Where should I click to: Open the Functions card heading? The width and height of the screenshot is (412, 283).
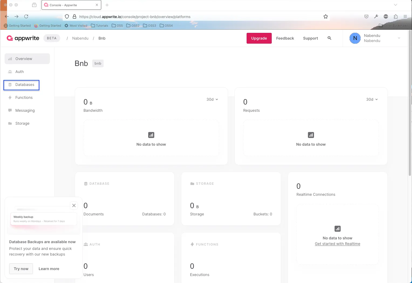[x=204, y=244]
